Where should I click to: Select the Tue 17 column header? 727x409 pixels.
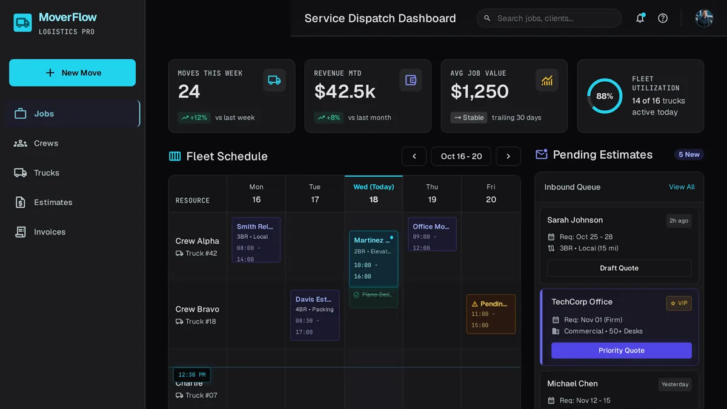315,193
